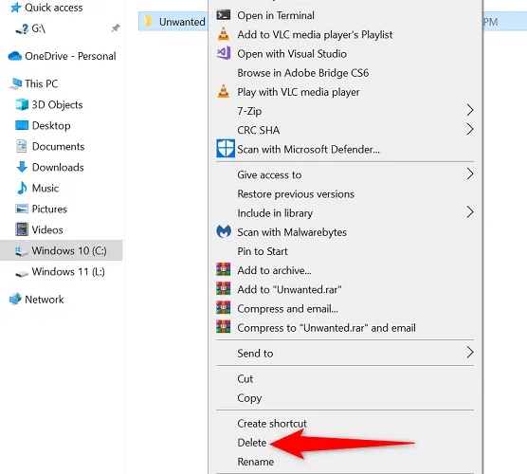Click the pin icon next to G:\

(x=116, y=28)
